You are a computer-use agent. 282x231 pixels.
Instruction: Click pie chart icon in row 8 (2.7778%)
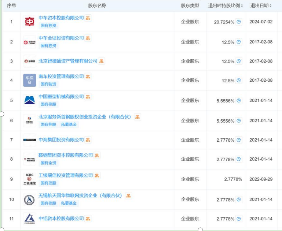tap(239, 159)
